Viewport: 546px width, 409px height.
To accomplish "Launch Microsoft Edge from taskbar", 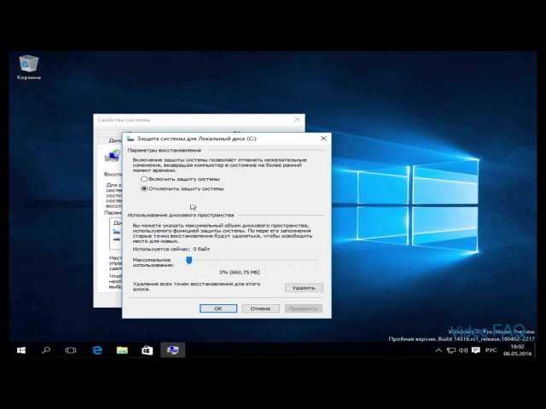I will point(97,350).
